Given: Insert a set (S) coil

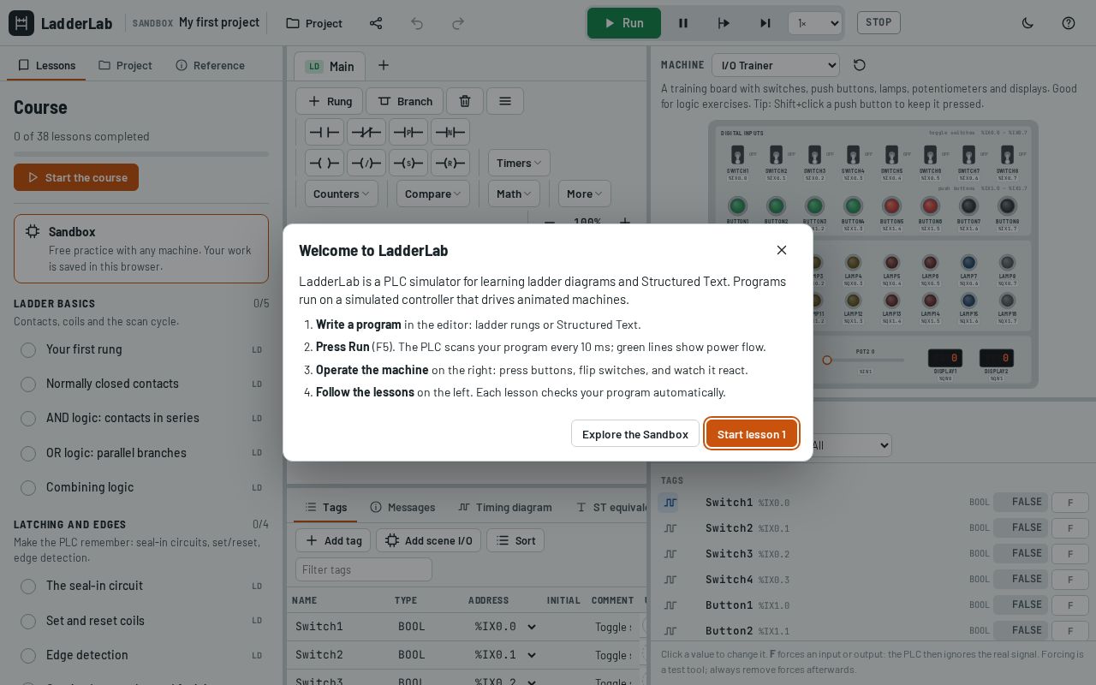Looking at the screenshot, I should pos(408,163).
